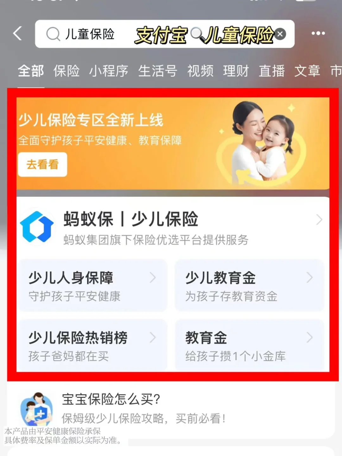
Task: Open 少儿教育金 chevron arrow
Action: (x=310, y=278)
